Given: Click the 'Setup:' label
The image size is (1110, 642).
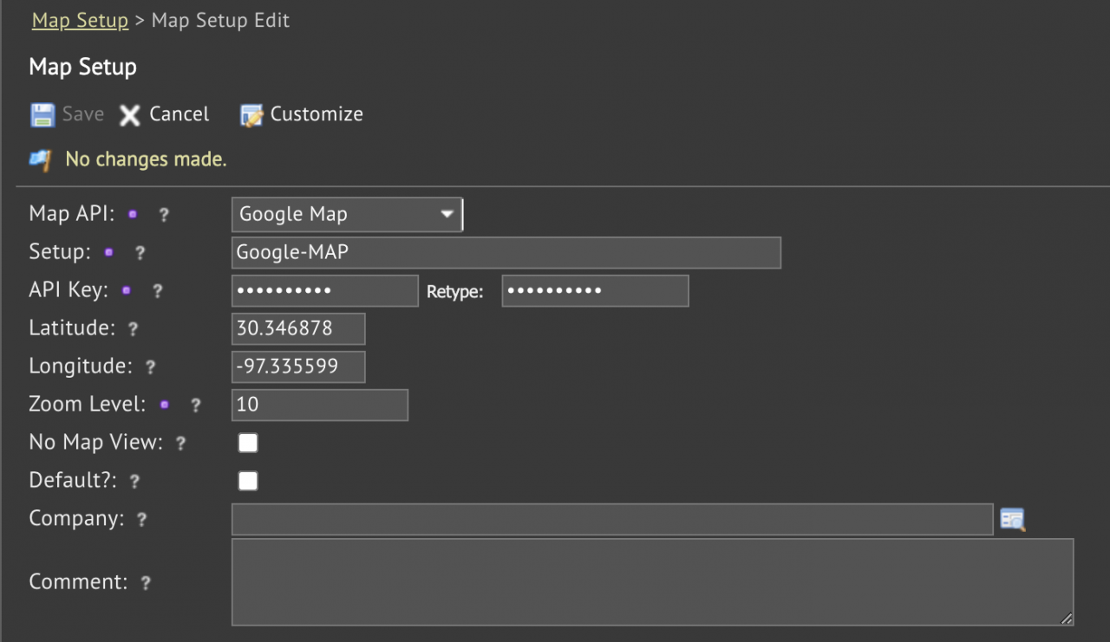Looking at the screenshot, I should click(60, 252).
